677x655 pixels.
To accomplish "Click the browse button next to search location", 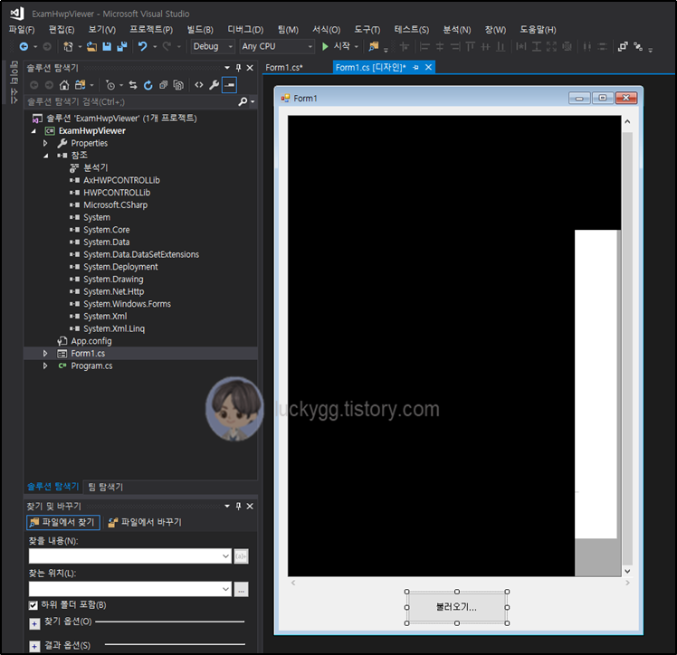I will (241, 589).
